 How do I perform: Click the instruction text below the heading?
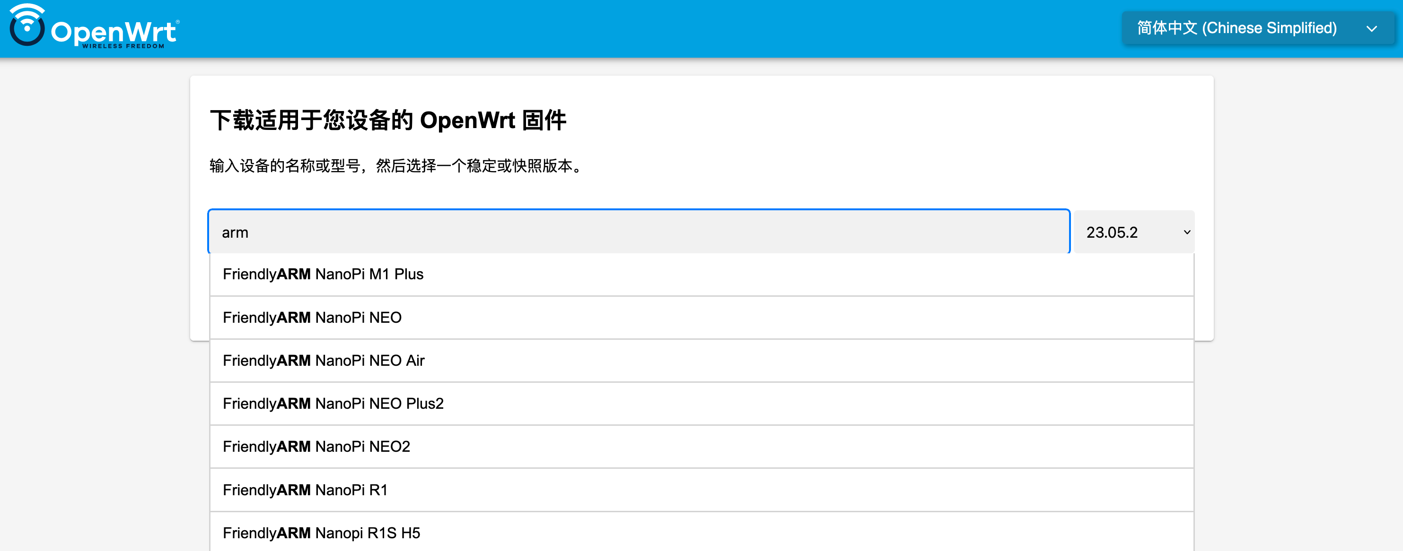[x=397, y=166]
